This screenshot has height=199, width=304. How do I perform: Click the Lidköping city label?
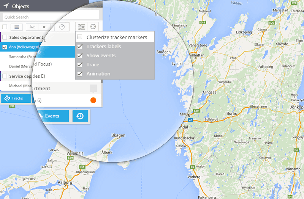click(244, 32)
